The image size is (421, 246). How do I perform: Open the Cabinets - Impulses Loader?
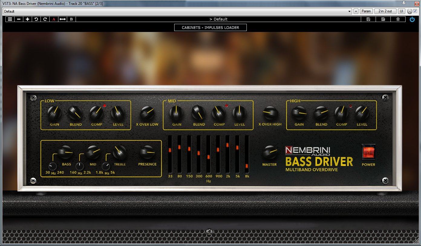(x=211, y=27)
